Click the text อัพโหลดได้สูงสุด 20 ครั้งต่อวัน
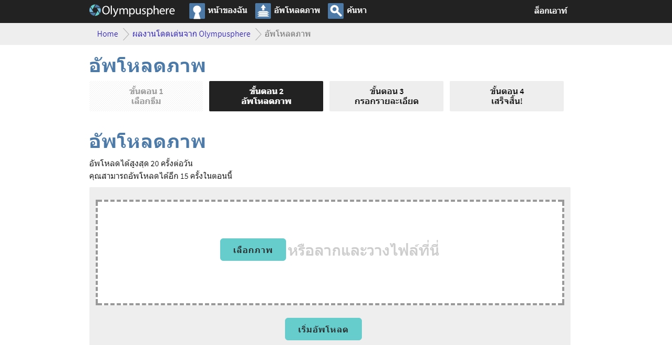This screenshot has height=345, width=672. point(141,164)
